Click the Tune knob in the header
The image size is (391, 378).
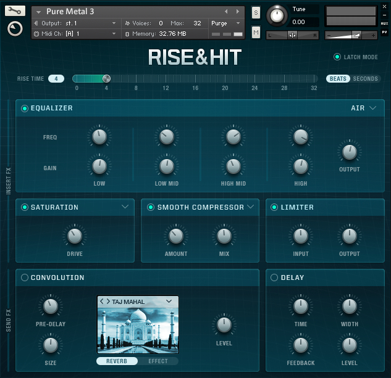277,15
